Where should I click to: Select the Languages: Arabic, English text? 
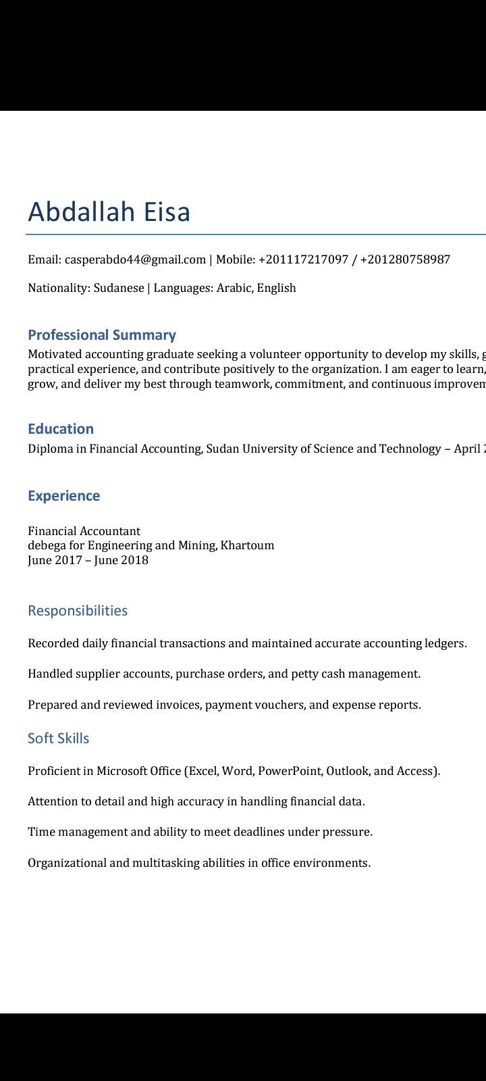[225, 288]
